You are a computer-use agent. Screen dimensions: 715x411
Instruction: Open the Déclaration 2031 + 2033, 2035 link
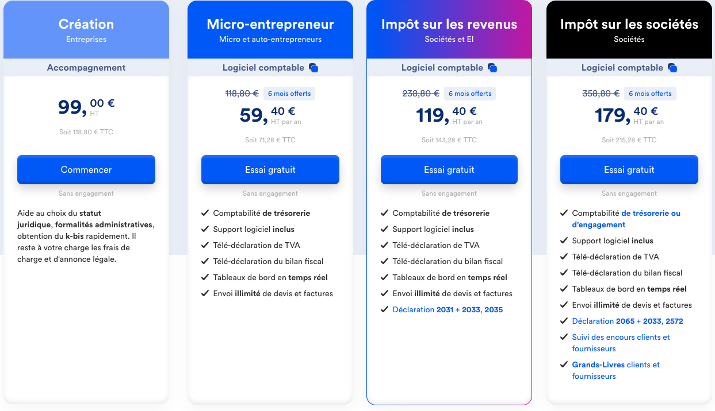(448, 309)
